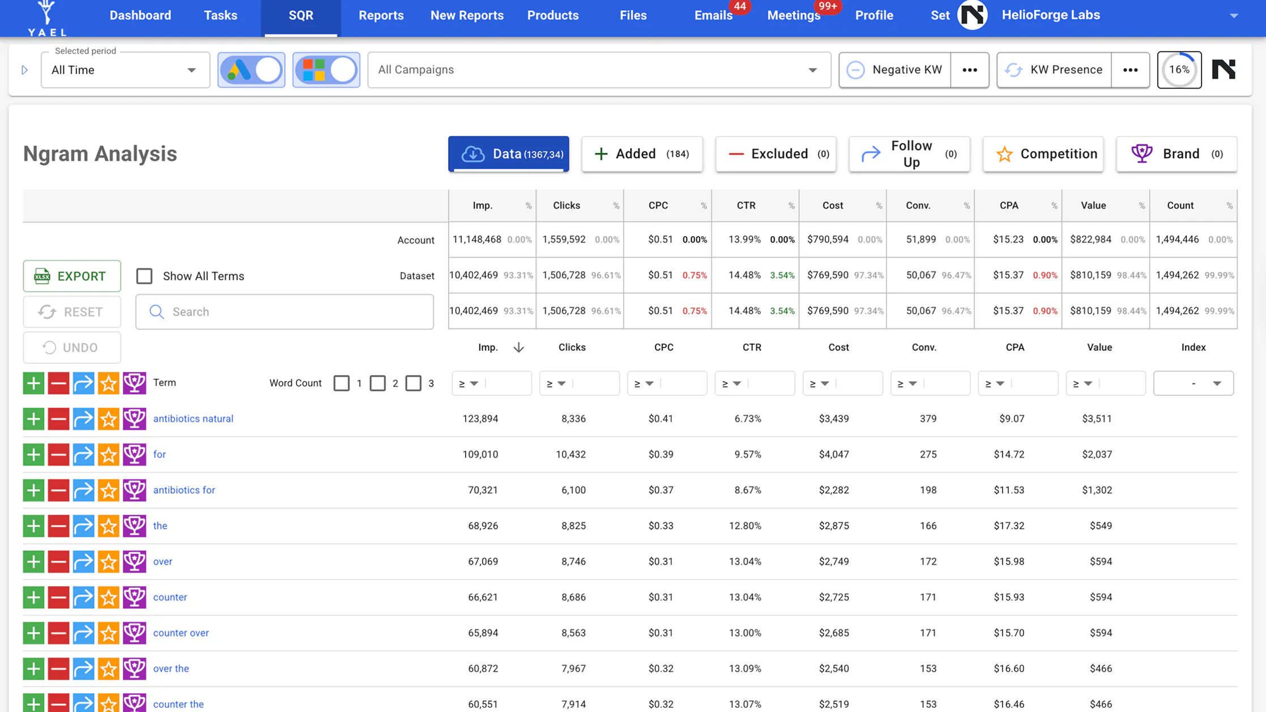The height and width of the screenshot is (712, 1266).
Task: Open KW Presence more options ellipsis
Action: 1131,70
